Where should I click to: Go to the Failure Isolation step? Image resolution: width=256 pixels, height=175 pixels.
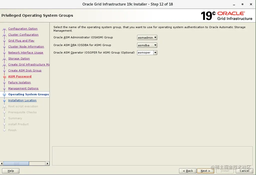pyautogui.click(x=19, y=82)
